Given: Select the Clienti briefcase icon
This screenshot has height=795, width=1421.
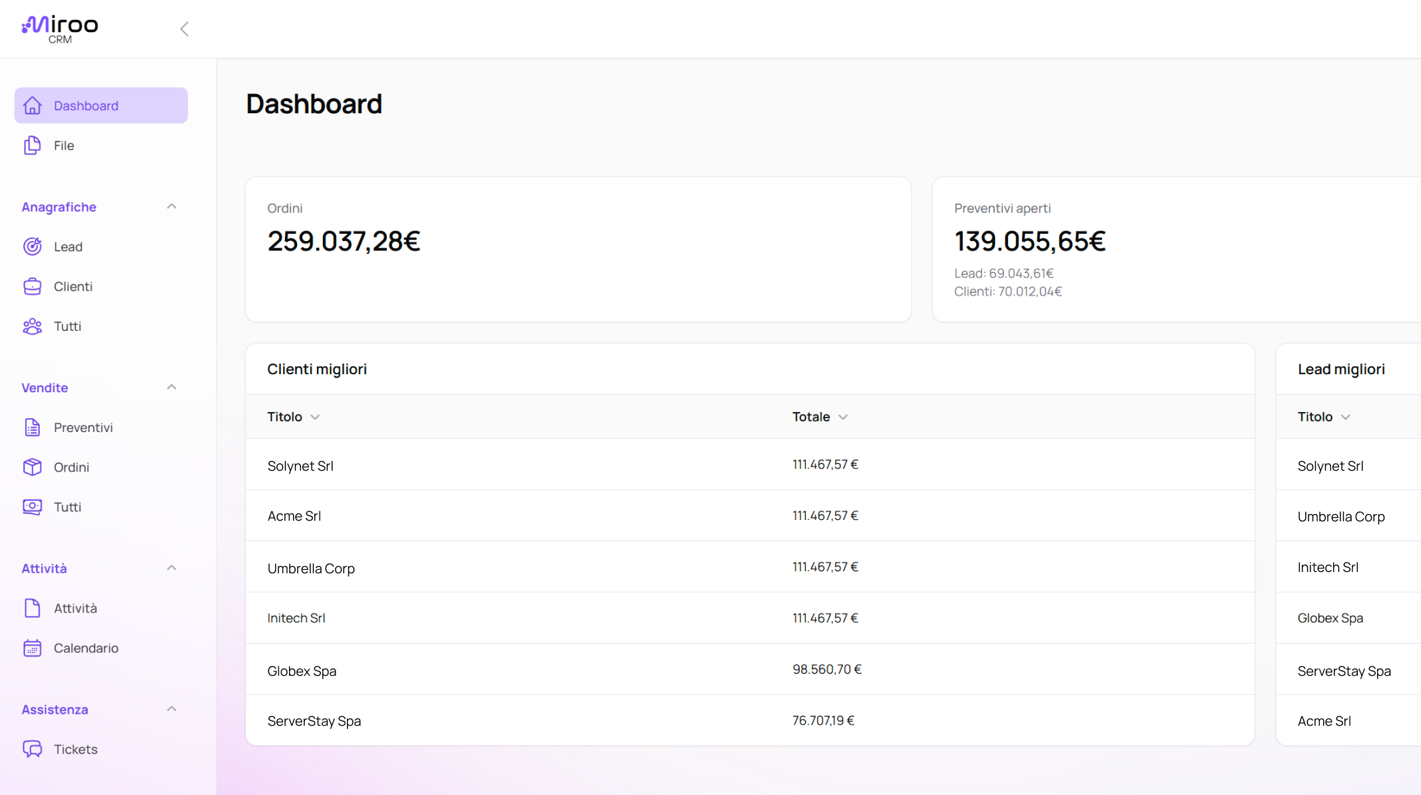Looking at the screenshot, I should point(32,286).
